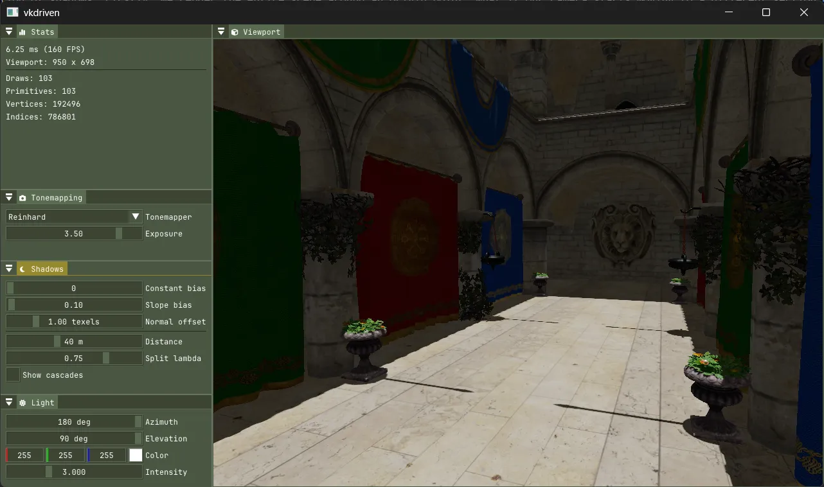The width and height of the screenshot is (824, 487).
Task: Click the camera icon on Tonemapping tab
Action: click(x=22, y=198)
